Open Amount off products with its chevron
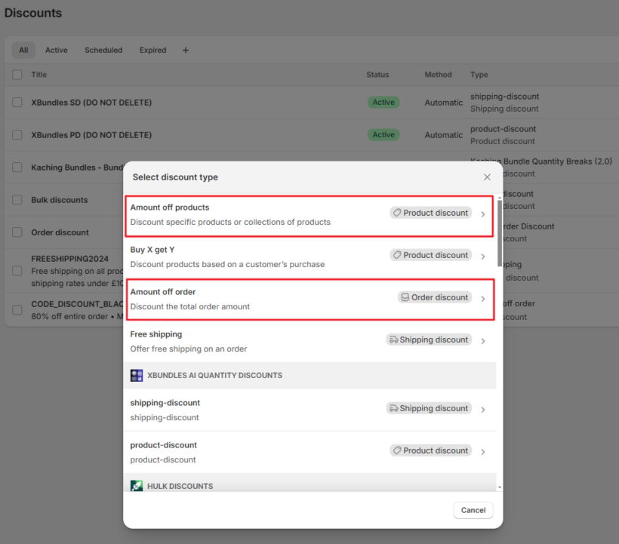Screen dimensions: 619x544 click(x=483, y=214)
